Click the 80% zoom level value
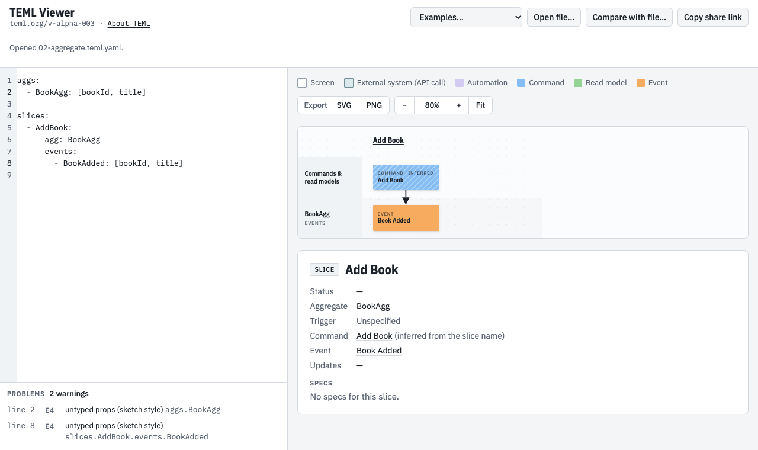This screenshot has width=758, height=450. coord(432,105)
